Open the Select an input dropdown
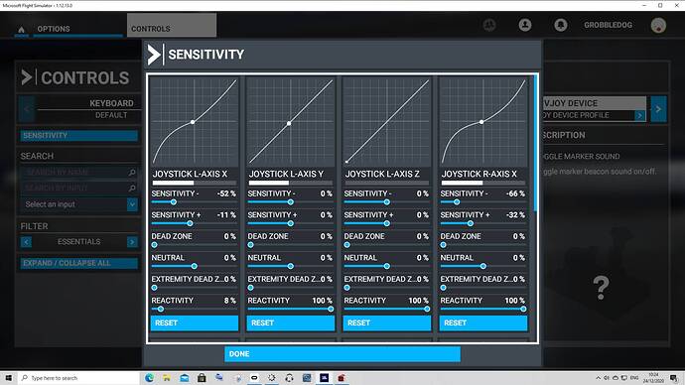 [78, 204]
